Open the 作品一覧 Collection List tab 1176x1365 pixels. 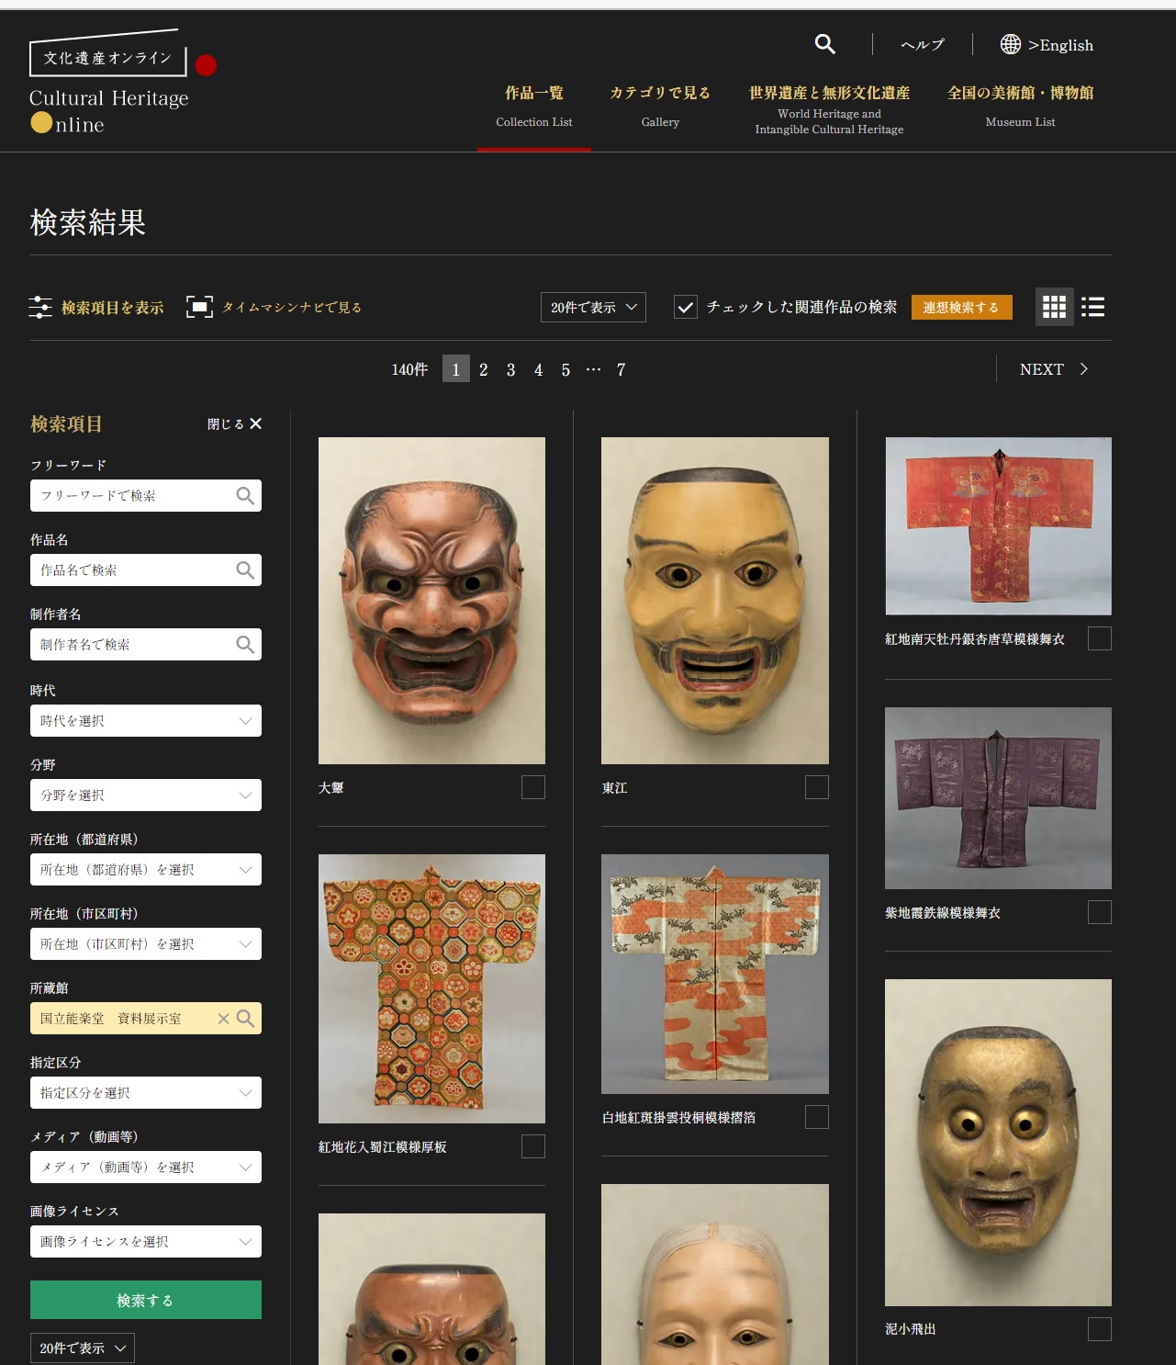pyautogui.click(x=534, y=107)
